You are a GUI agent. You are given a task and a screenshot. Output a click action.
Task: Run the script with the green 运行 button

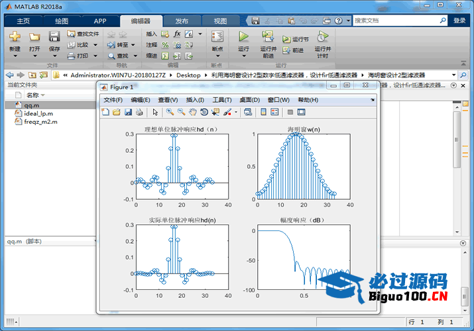243,36
